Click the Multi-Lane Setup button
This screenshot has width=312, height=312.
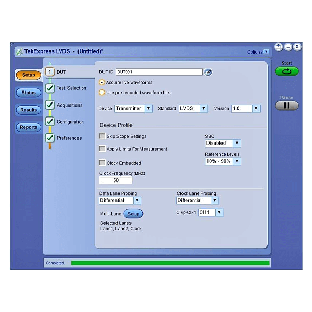(133, 214)
